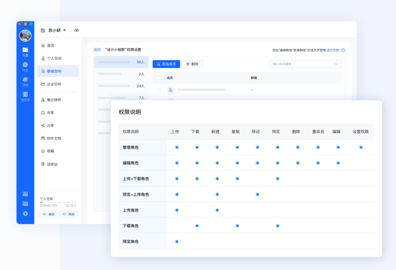The height and width of the screenshot is (270, 396).
Task: Click the personal space storage usage bar
Action: tap(58, 202)
